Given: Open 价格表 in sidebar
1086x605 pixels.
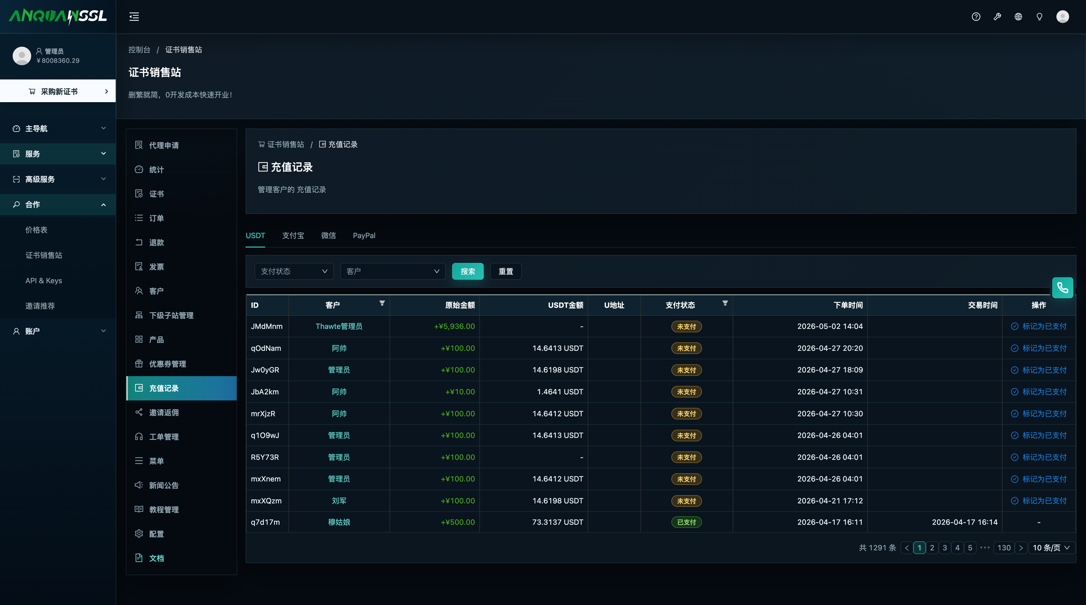Looking at the screenshot, I should click(x=36, y=230).
